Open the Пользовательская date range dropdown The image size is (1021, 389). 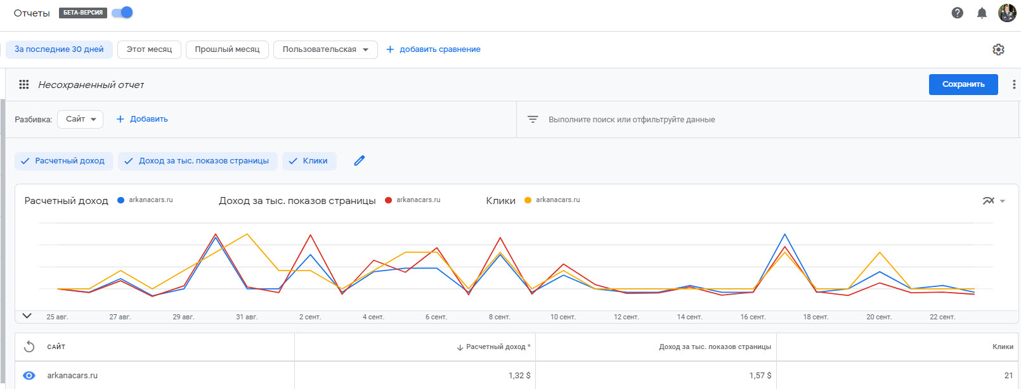[325, 49]
